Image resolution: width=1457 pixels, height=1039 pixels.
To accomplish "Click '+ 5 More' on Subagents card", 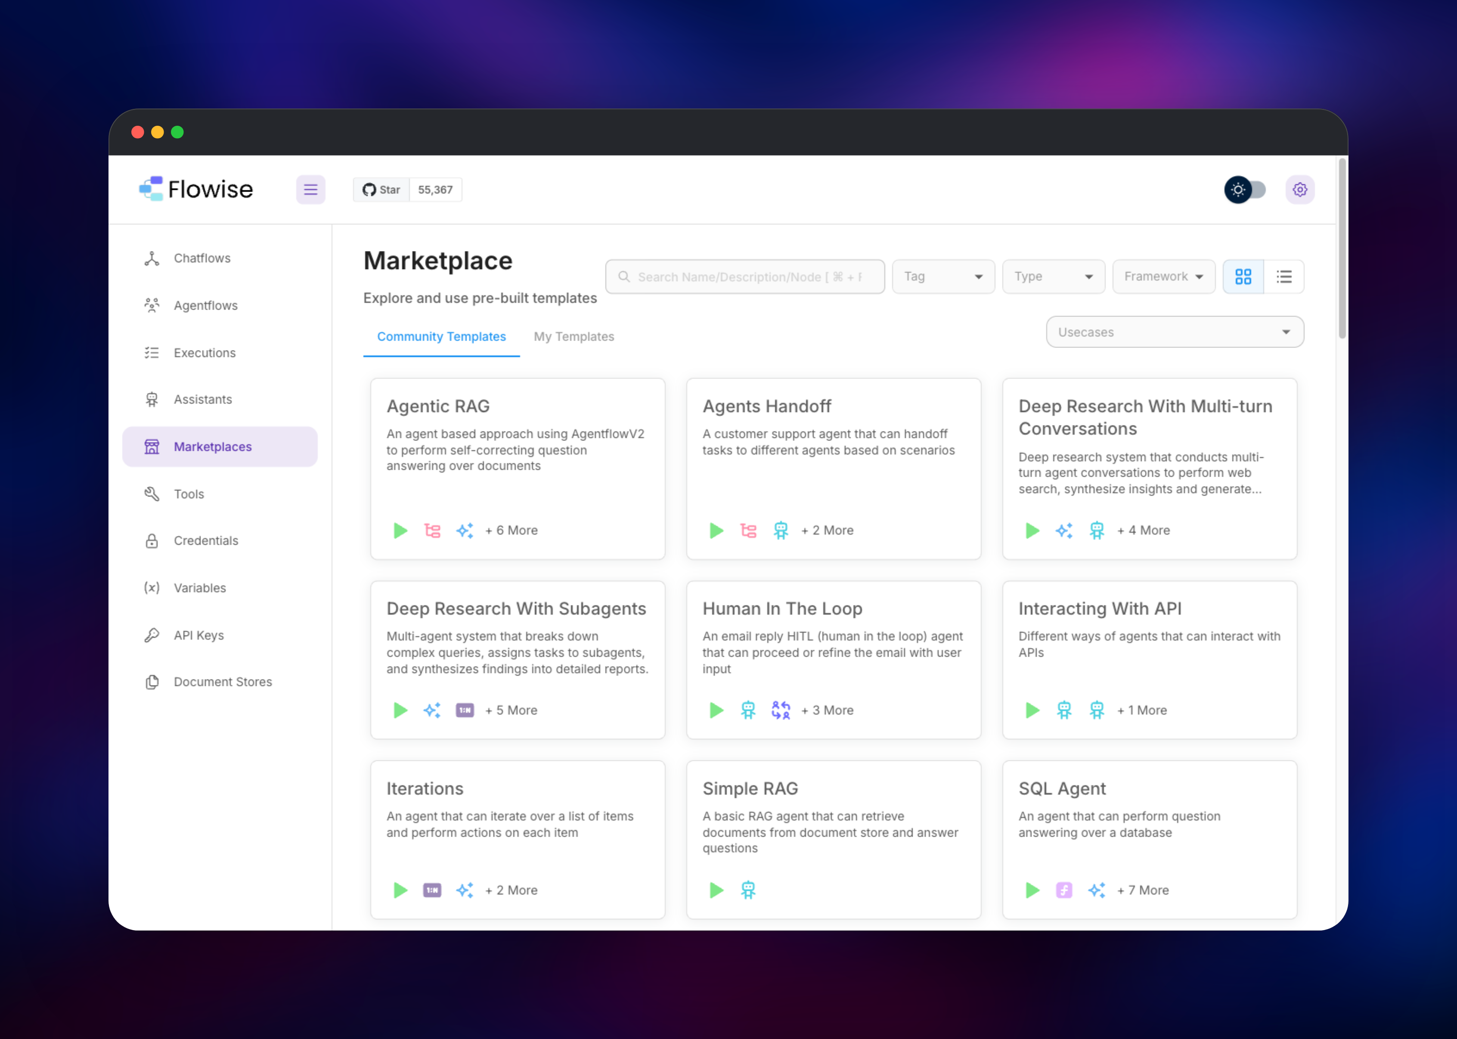I will pyautogui.click(x=511, y=710).
